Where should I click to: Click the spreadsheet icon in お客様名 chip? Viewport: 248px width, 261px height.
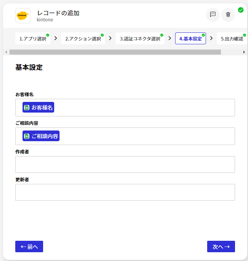point(27,108)
